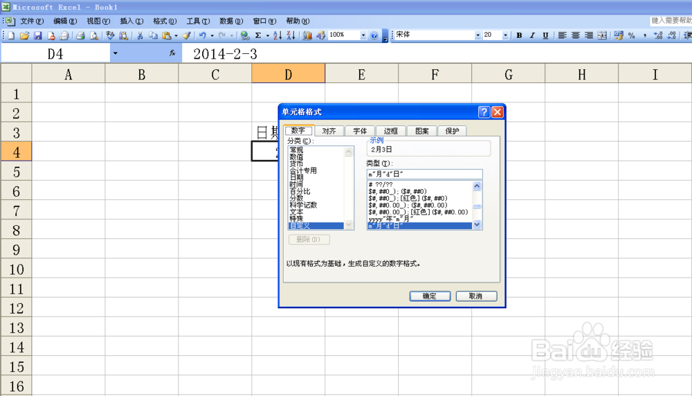Save the workbook with the floppy disk icon

(x=38, y=36)
